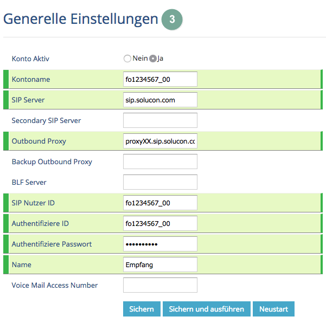The height and width of the screenshot is (323, 326).
Task: Click the empty Secondary SIP Server field
Action: coord(160,120)
